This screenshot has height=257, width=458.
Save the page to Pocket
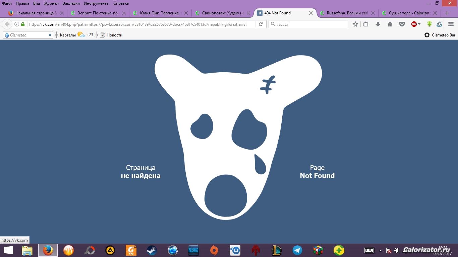402,24
